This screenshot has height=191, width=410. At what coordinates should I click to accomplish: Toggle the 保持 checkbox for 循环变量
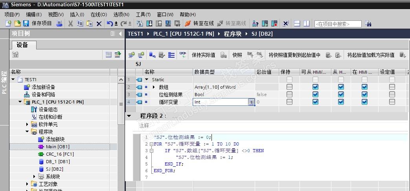(x=289, y=102)
